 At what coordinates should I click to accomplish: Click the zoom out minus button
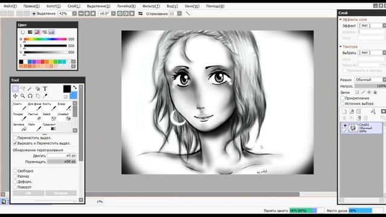click(x=81, y=13)
